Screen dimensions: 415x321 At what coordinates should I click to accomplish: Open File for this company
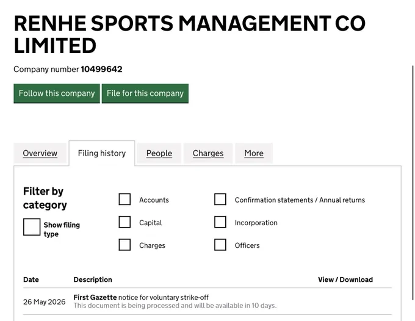tap(145, 93)
